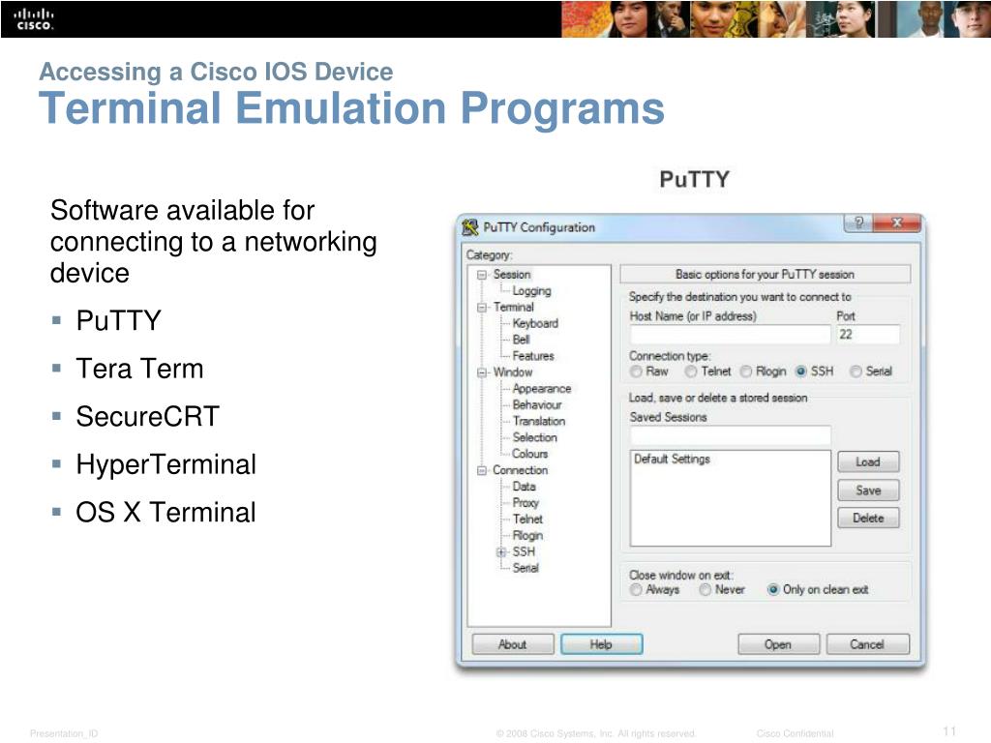
Task: Select Connection in the category tree
Action: tap(520, 470)
